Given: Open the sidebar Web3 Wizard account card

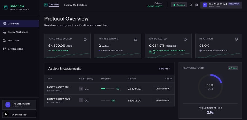Looking at the screenshot, I should click(19, 105).
